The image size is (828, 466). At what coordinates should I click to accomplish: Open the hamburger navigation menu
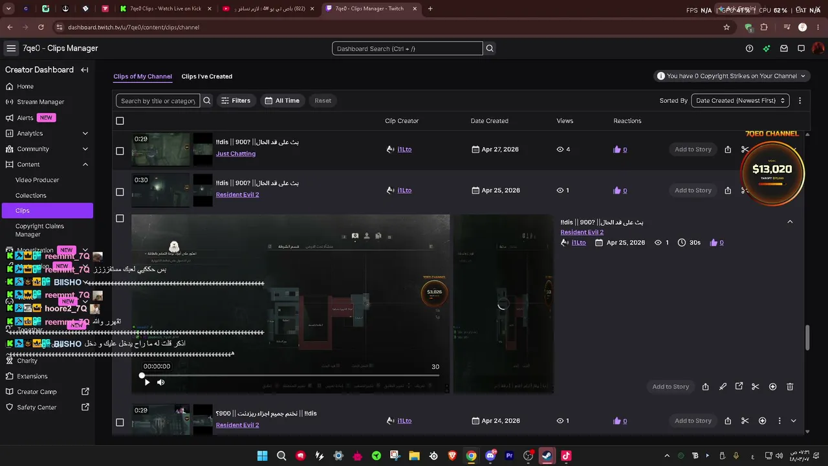point(11,49)
